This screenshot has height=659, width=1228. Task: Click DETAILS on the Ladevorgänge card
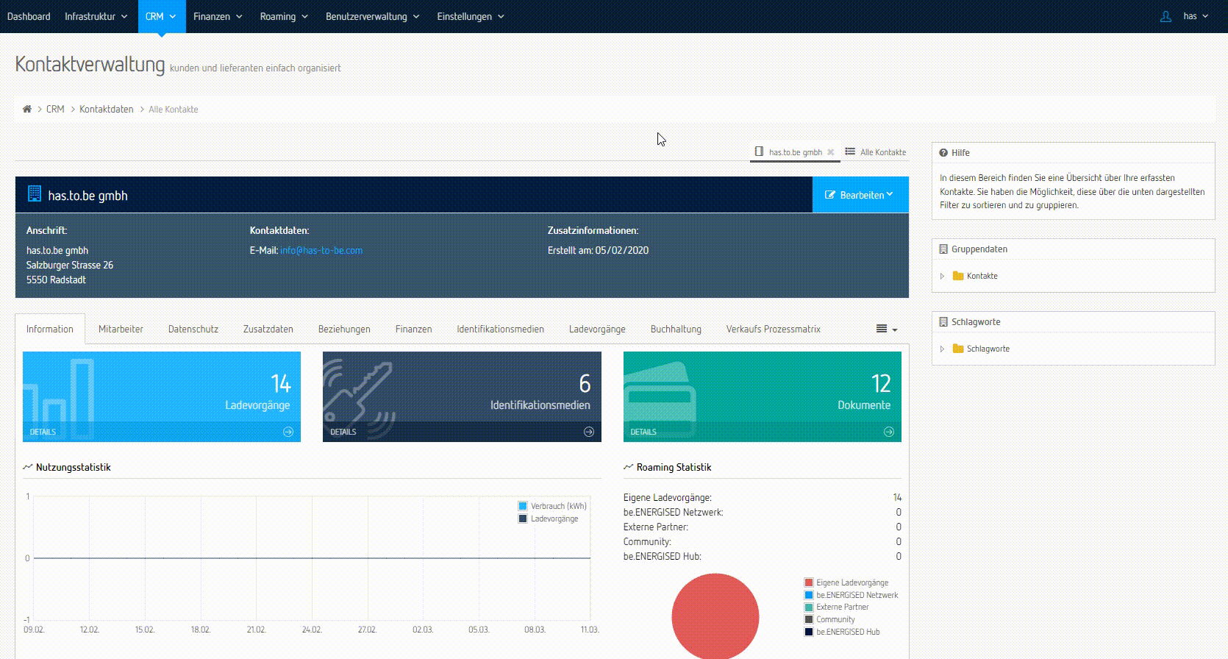[43, 432]
